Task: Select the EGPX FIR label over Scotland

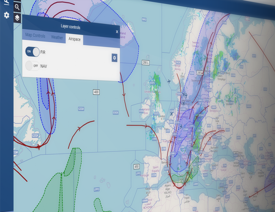Action: coord(152,83)
